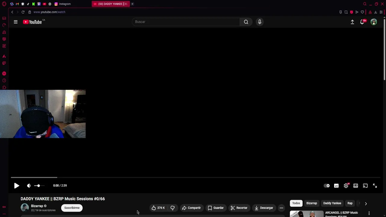Seek on the video progress bar
The image size is (386, 217).
(x=196, y=178)
